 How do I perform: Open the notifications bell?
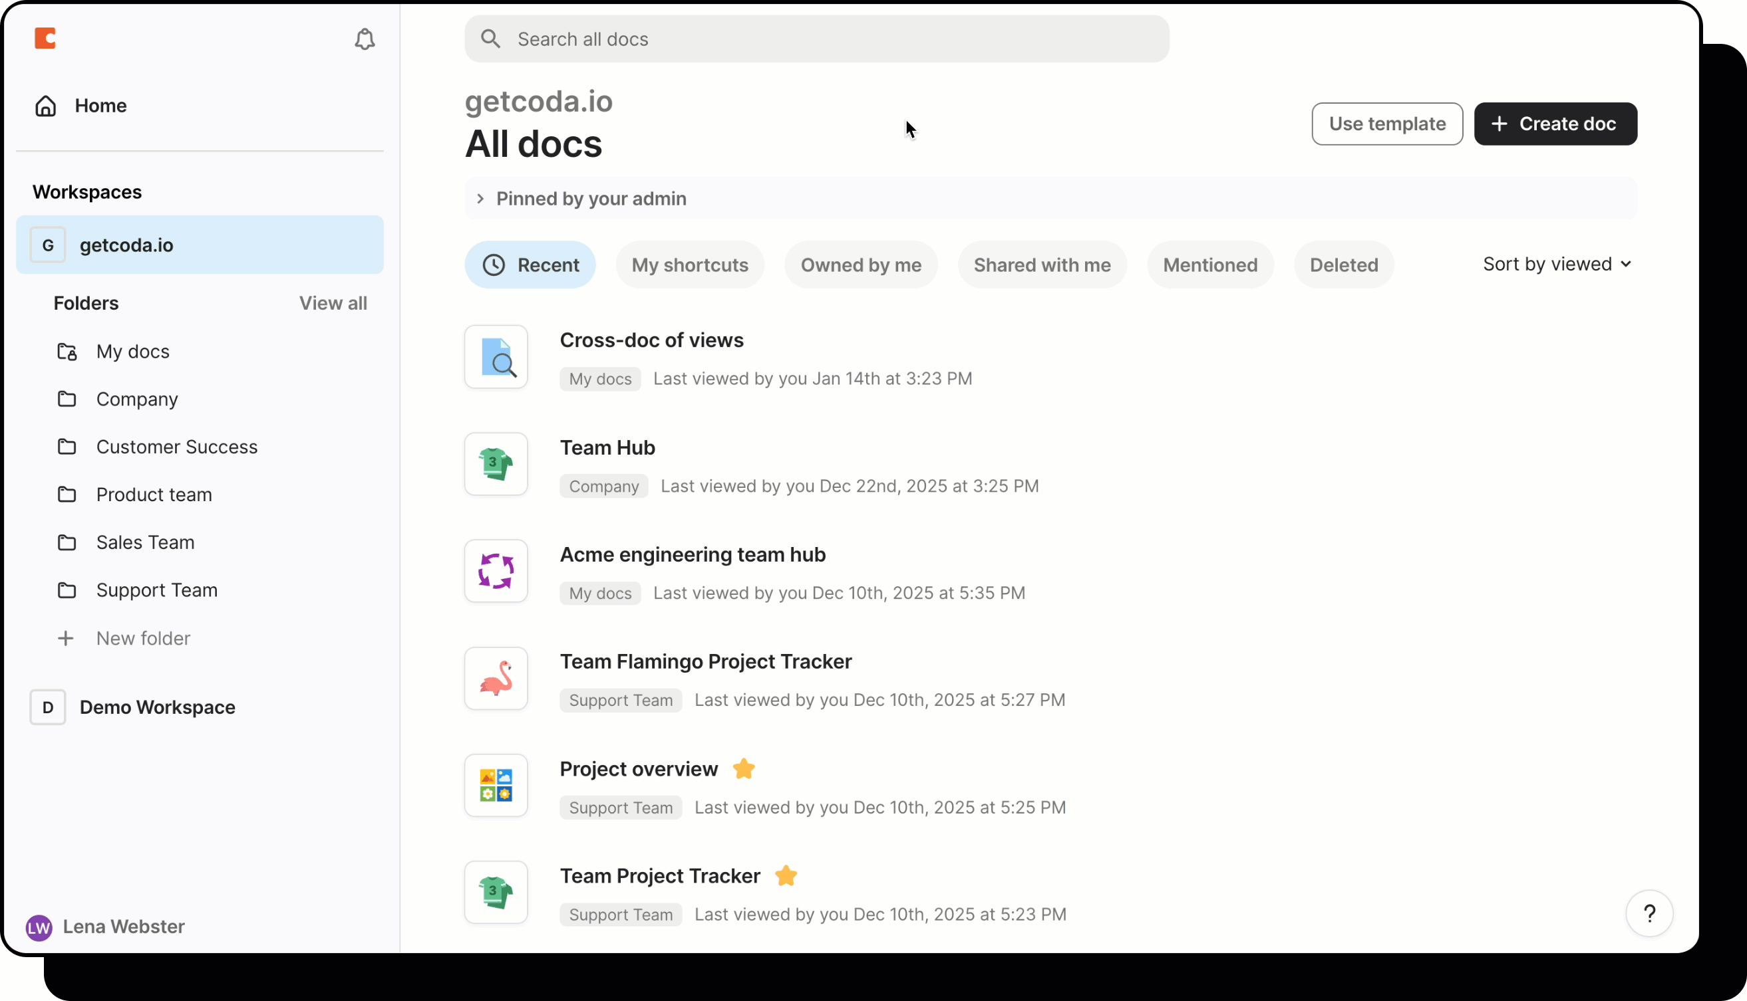364,39
